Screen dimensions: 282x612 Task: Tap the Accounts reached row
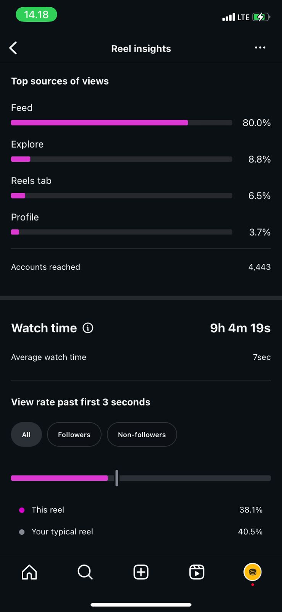pos(141,267)
